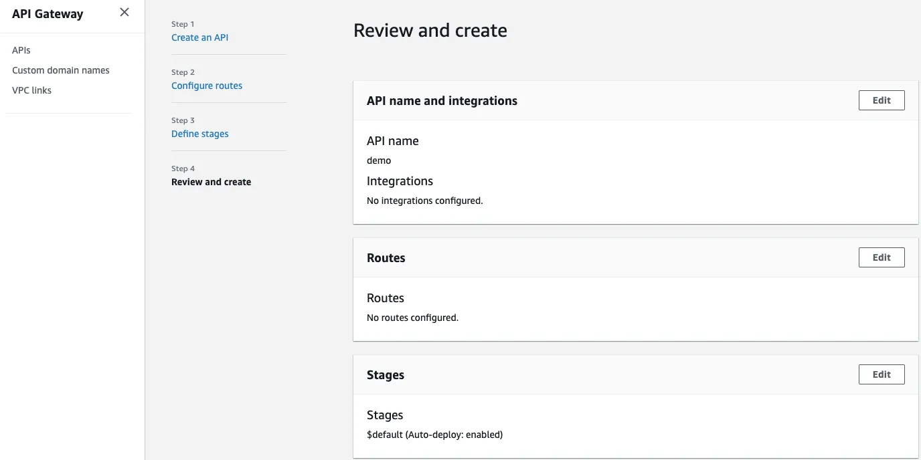Click the No integrations configured message
Image resolution: width=921 pixels, height=460 pixels.
coord(424,200)
